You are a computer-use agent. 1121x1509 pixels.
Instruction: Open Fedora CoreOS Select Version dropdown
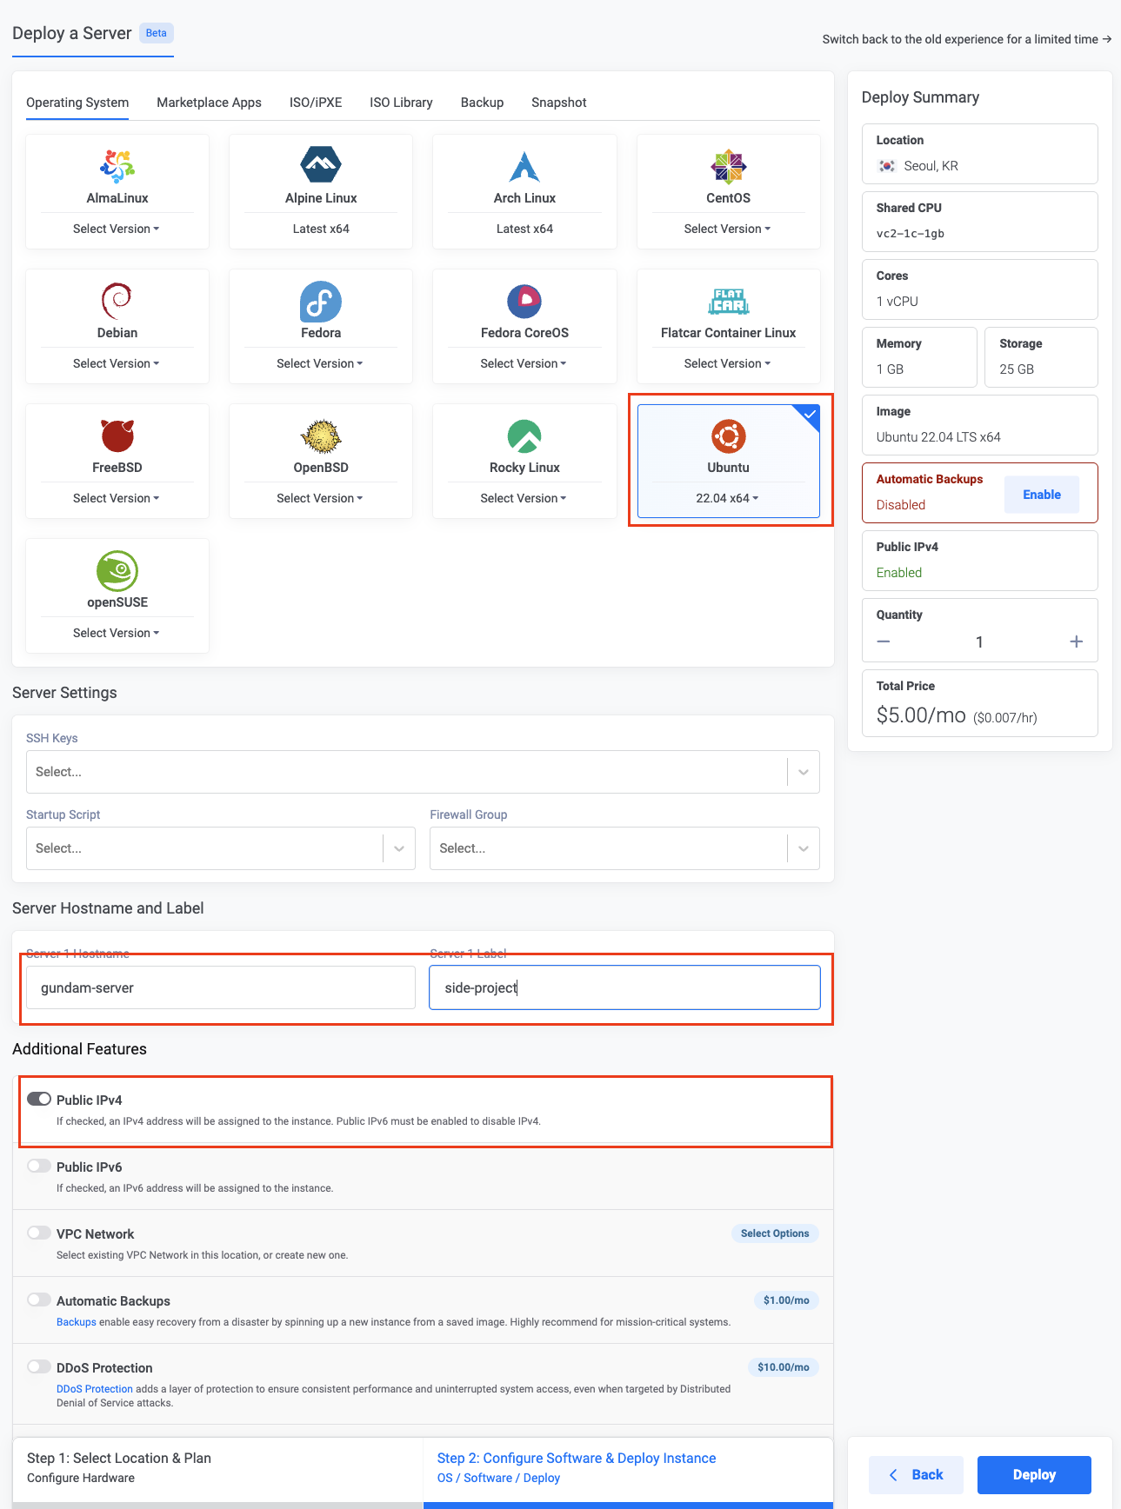point(524,363)
